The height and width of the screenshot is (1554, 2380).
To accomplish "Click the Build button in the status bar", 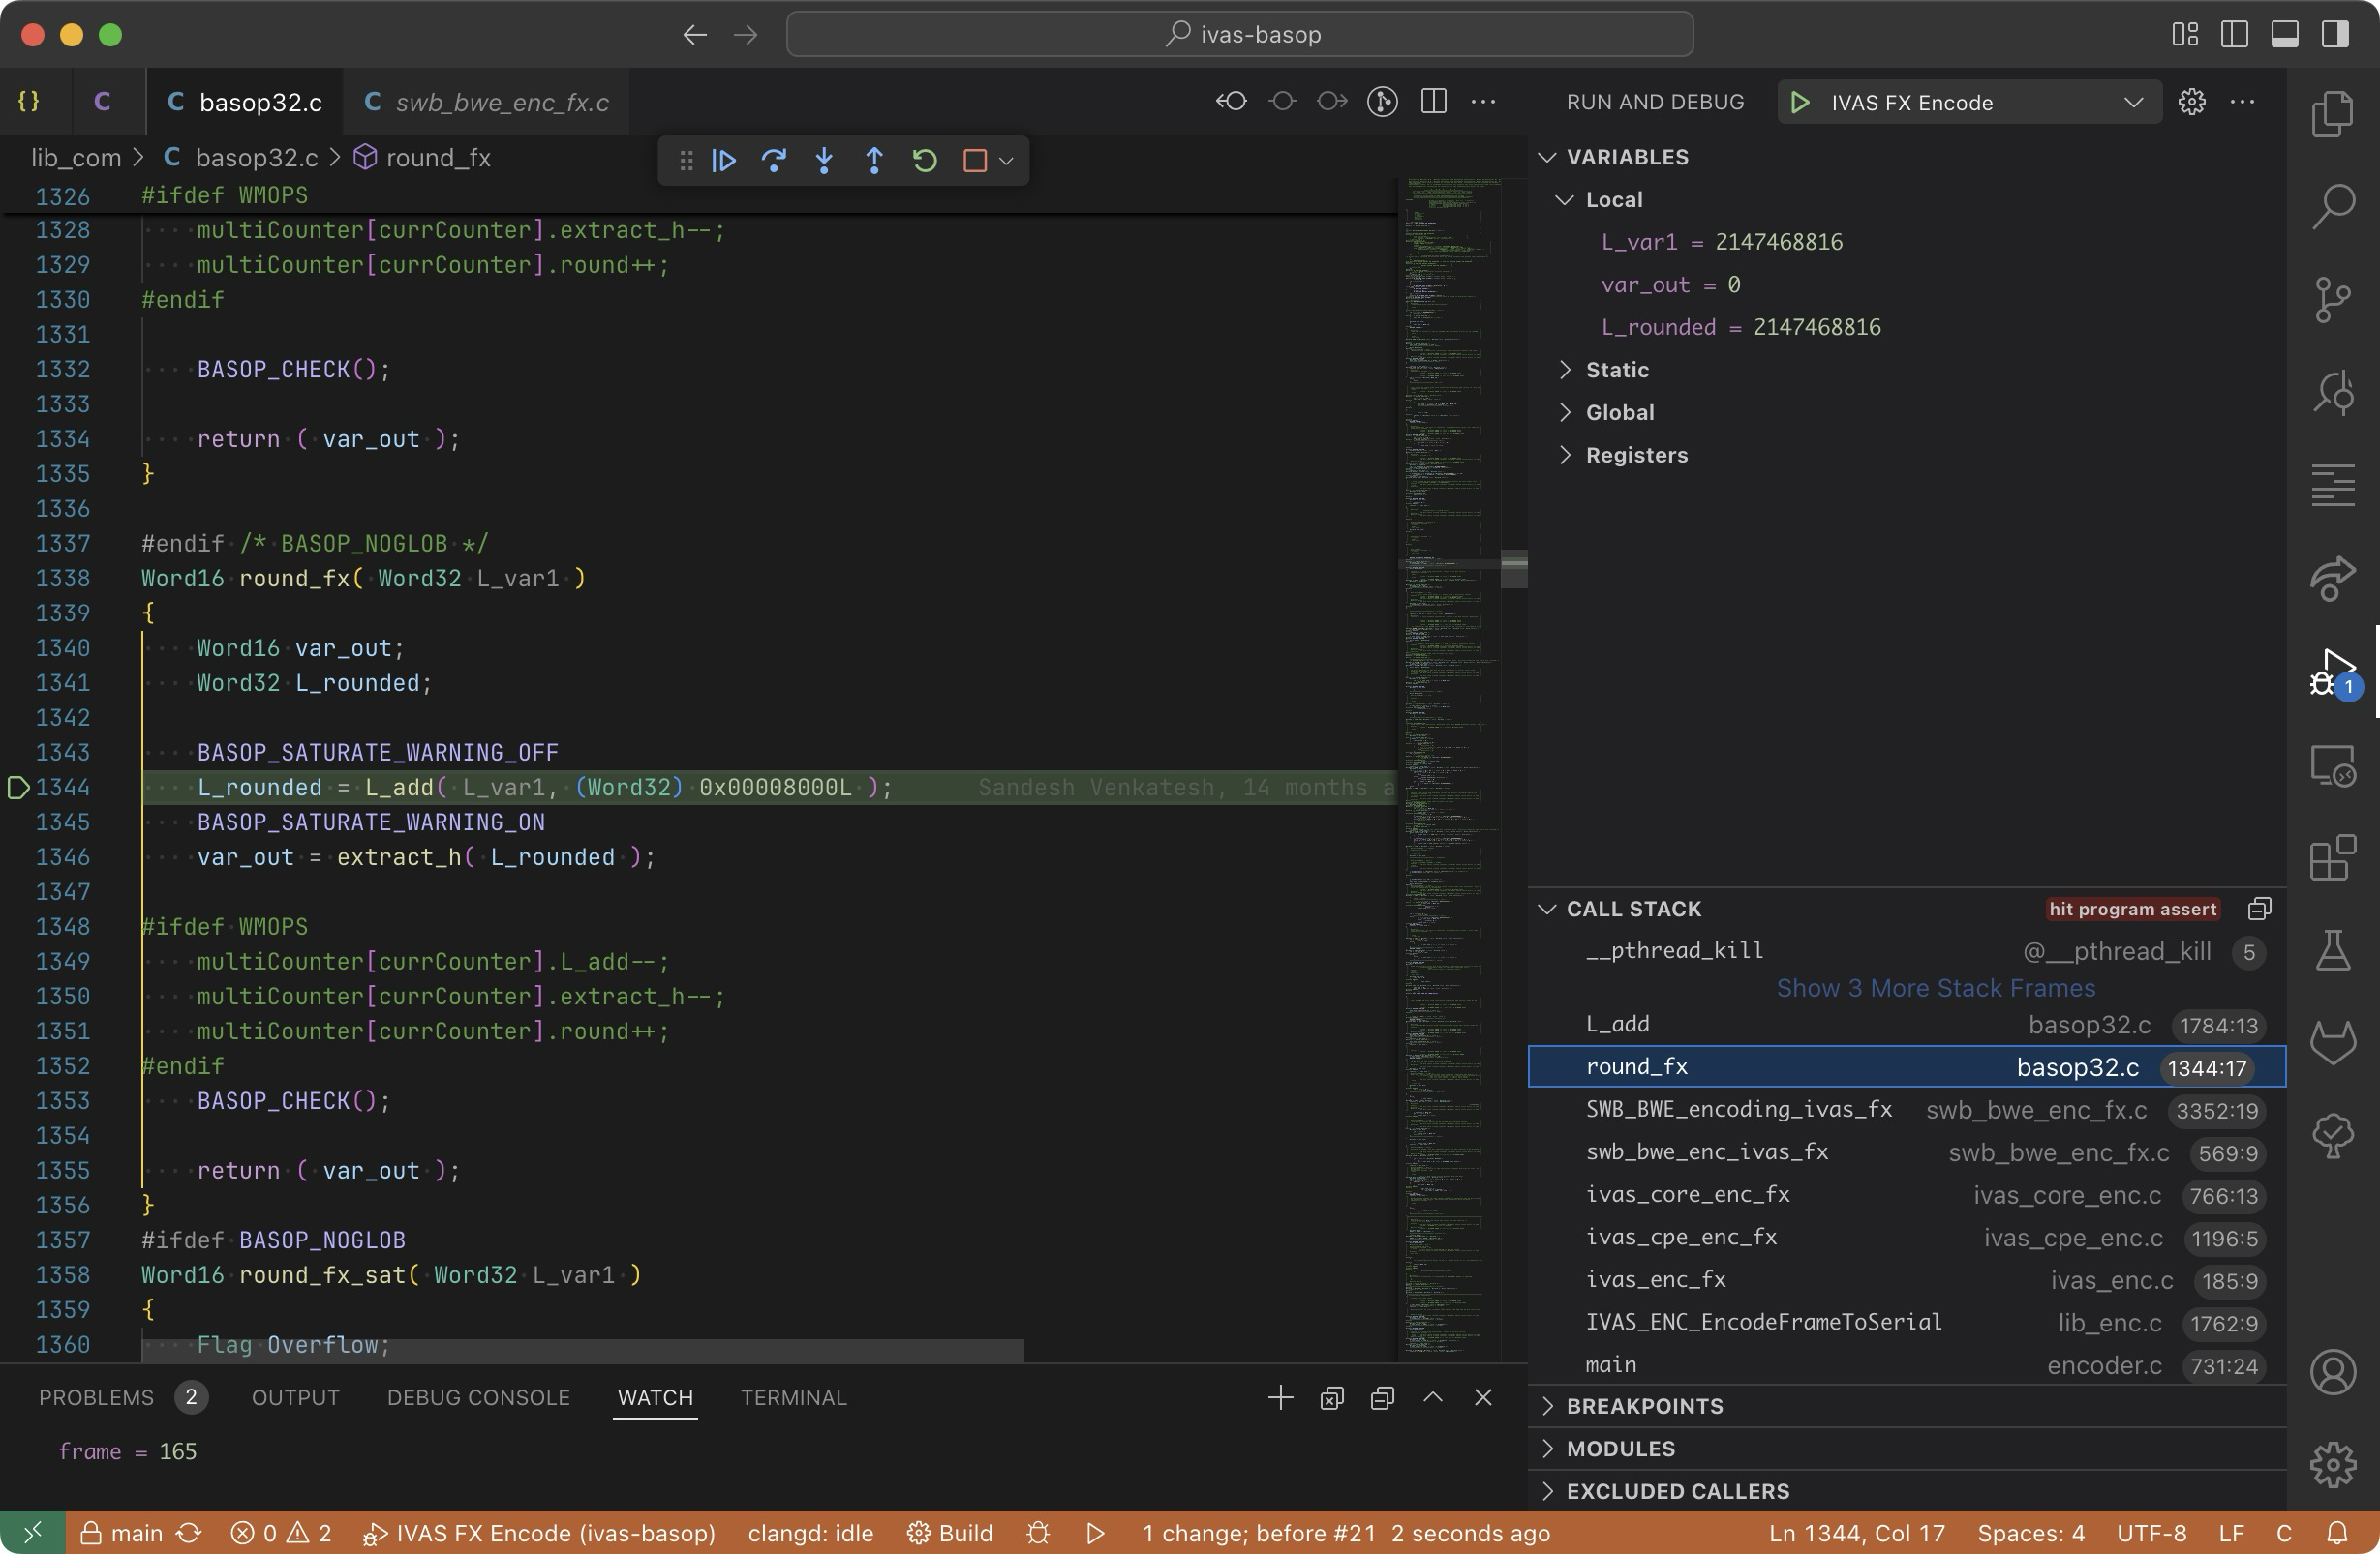I will [x=950, y=1533].
